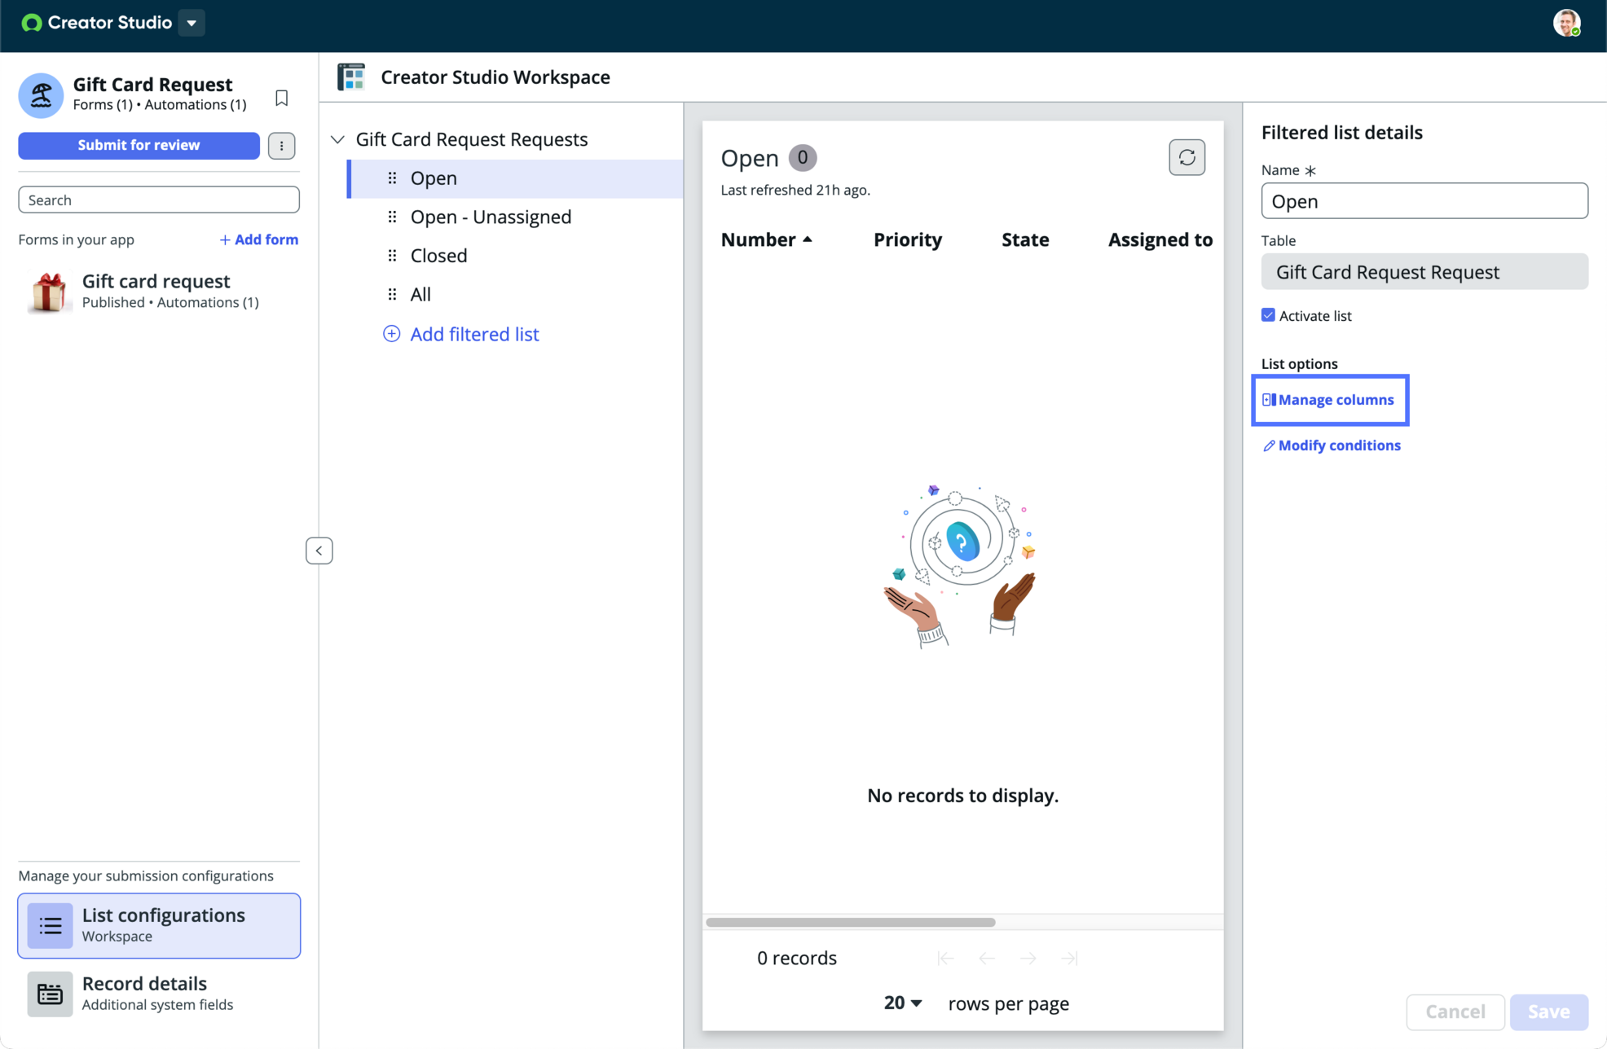Image resolution: width=1607 pixels, height=1049 pixels.
Task: Collapse Gift Card Request Requests group
Action: [x=337, y=139]
